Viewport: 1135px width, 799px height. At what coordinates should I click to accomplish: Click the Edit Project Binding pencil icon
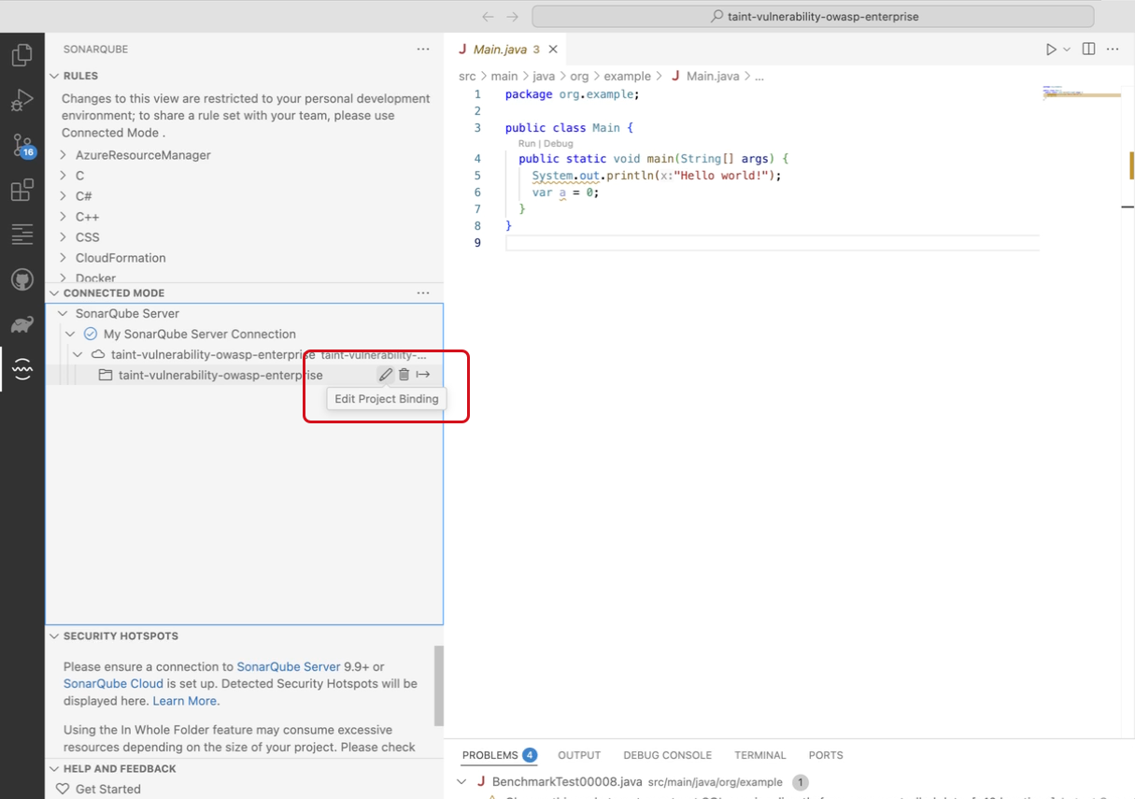385,375
